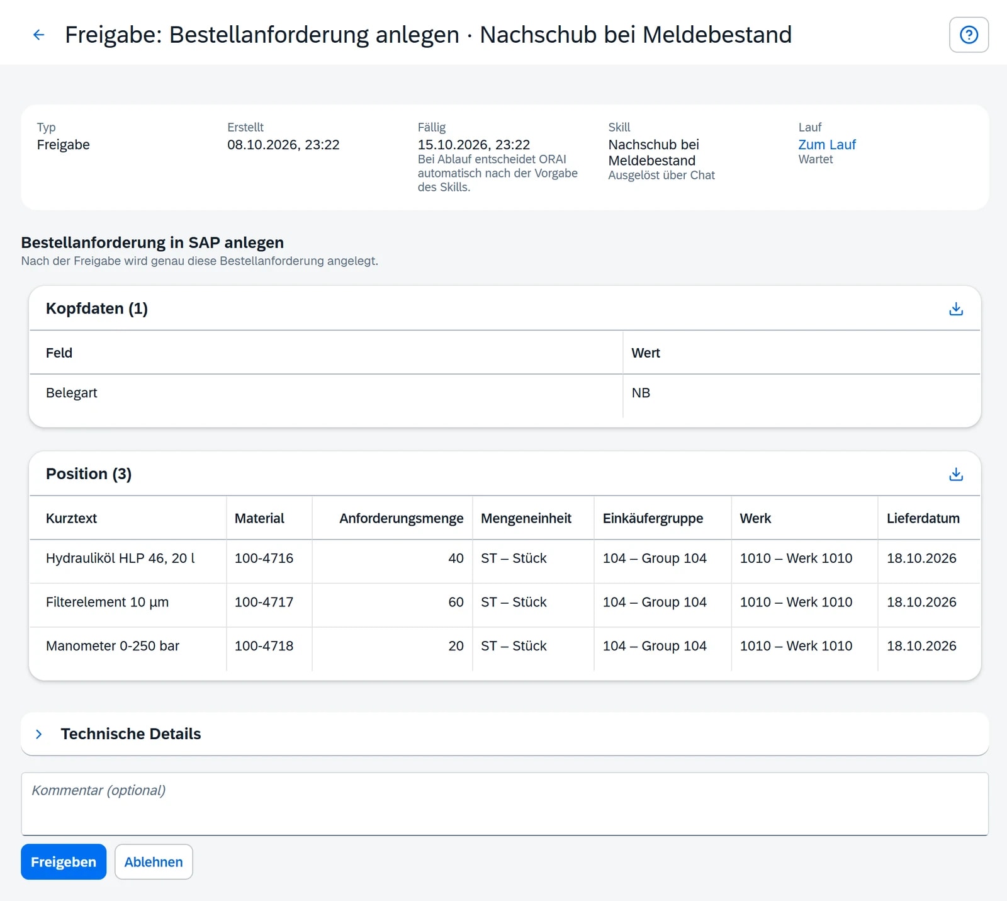Click the Kopfdaten (1) heading

[x=97, y=309]
